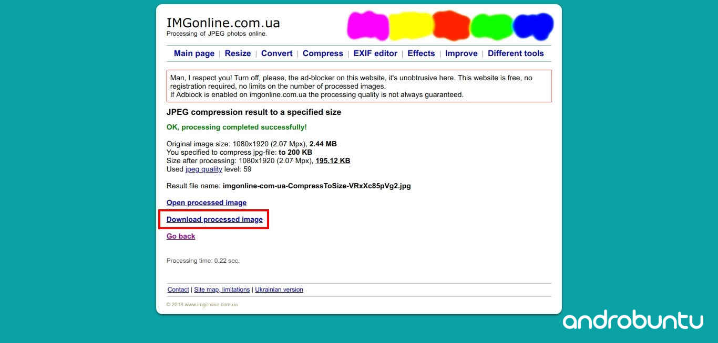Open the Main page menu link
Image resolution: width=718 pixels, height=343 pixels.
[x=194, y=53]
